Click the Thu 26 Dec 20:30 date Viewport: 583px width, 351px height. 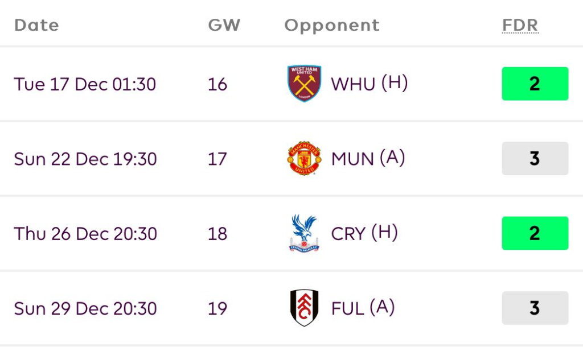[x=85, y=234]
